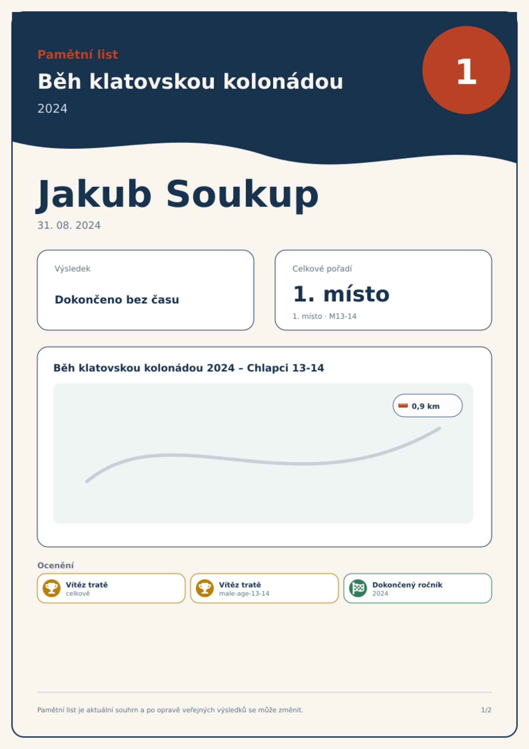Viewport: 529px width, 749px height.
Task: Click the page indicator 1/2
Action: 486,710
